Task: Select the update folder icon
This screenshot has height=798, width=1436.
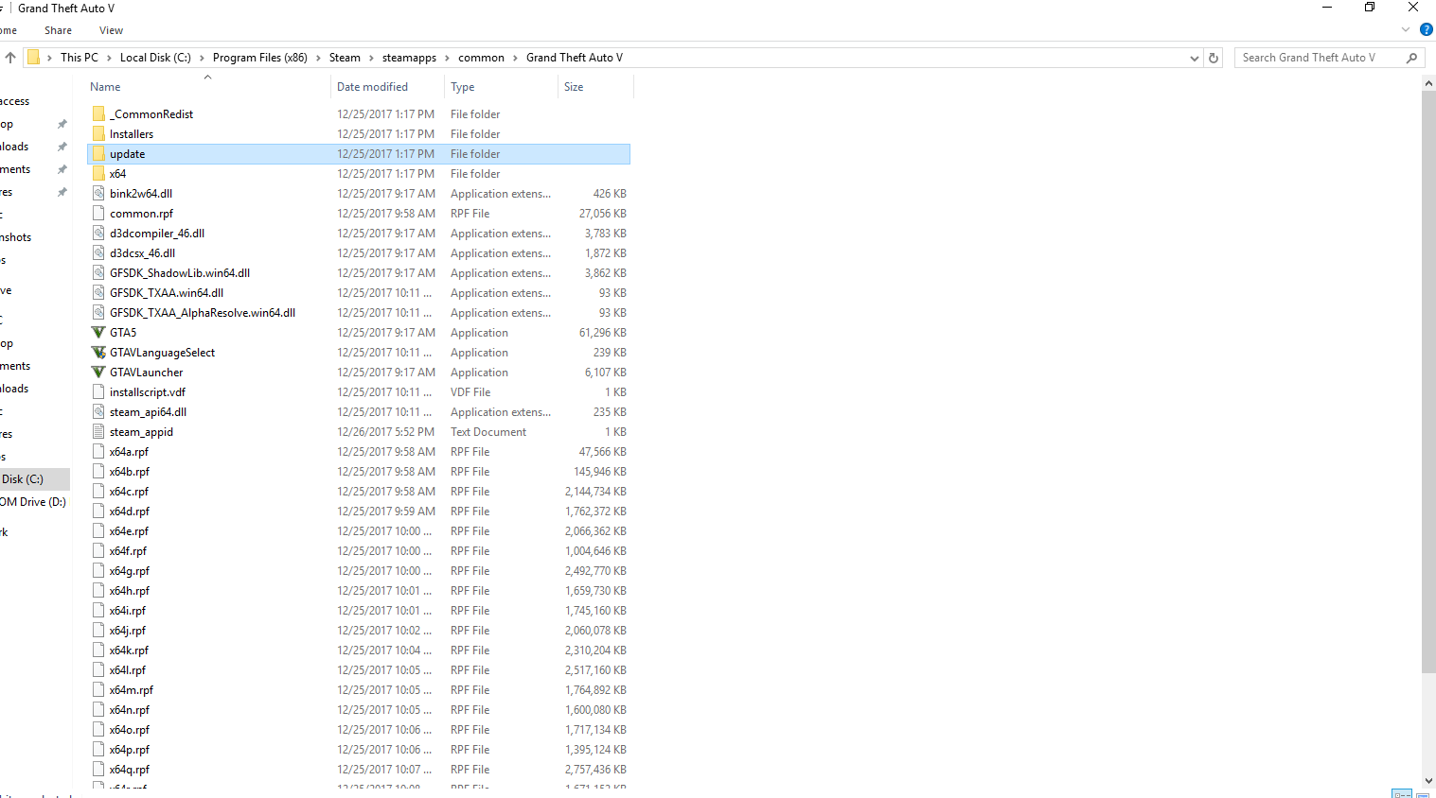Action: pyautogui.click(x=98, y=153)
